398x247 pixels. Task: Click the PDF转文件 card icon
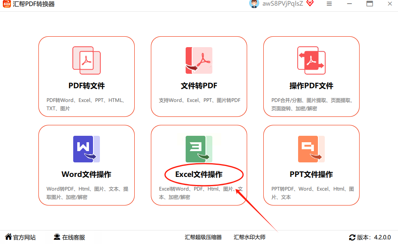point(87,60)
